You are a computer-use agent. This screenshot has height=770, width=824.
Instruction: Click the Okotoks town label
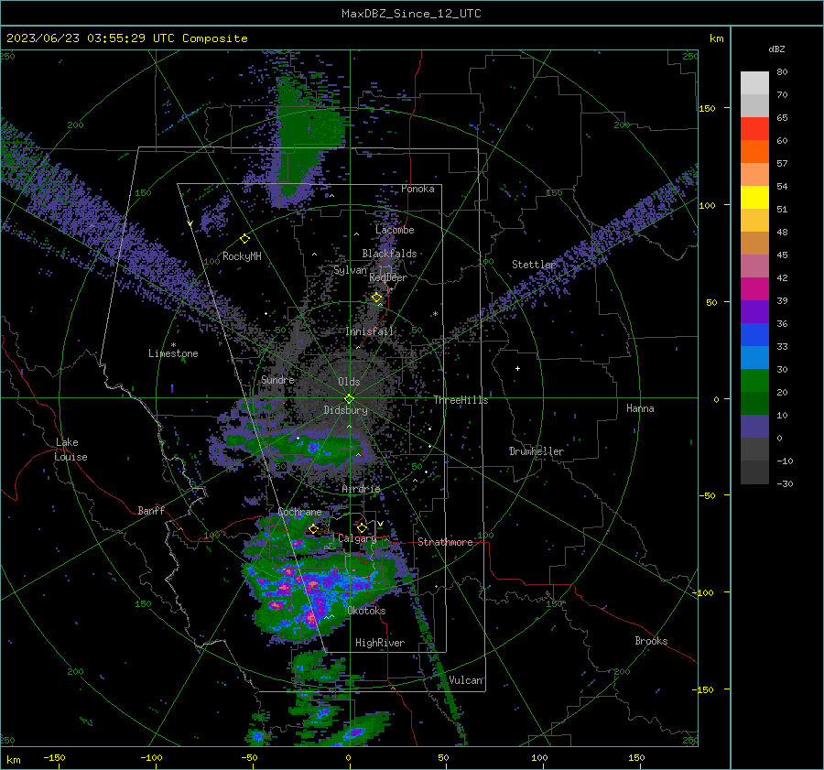pyautogui.click(x=366, y=611)
